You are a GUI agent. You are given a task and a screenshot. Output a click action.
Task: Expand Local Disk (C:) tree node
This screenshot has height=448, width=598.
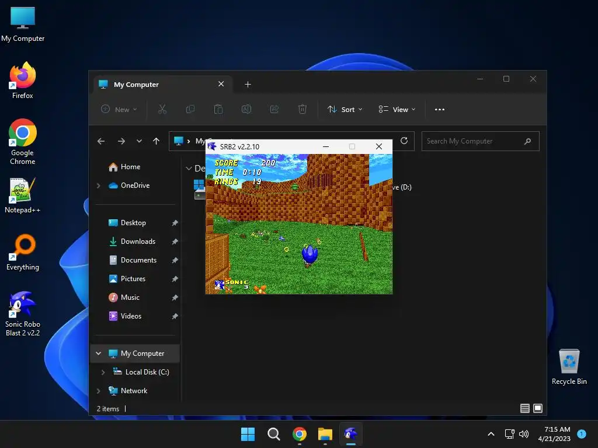coord(103,372)
